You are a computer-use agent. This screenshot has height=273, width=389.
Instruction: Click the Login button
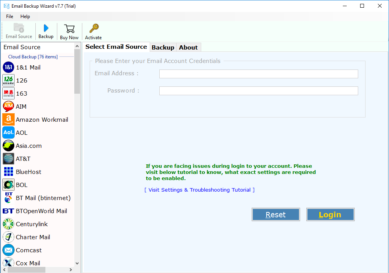[330, 215]
